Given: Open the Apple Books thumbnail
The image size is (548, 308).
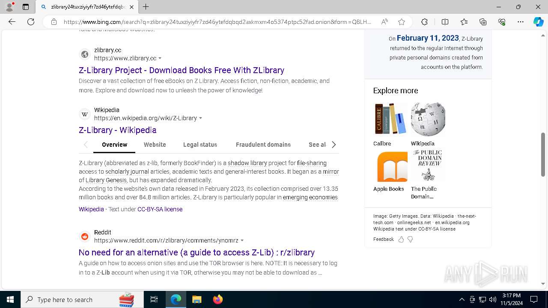Looking at the screenshot, I should (x=390, y=166).
